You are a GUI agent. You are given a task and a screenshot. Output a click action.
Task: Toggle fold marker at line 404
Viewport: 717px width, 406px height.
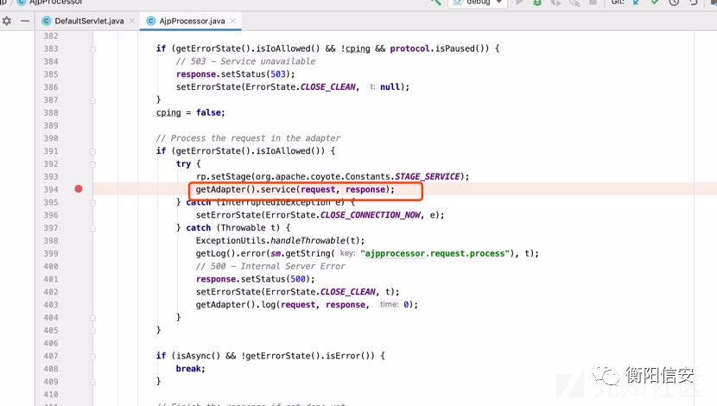92,317
